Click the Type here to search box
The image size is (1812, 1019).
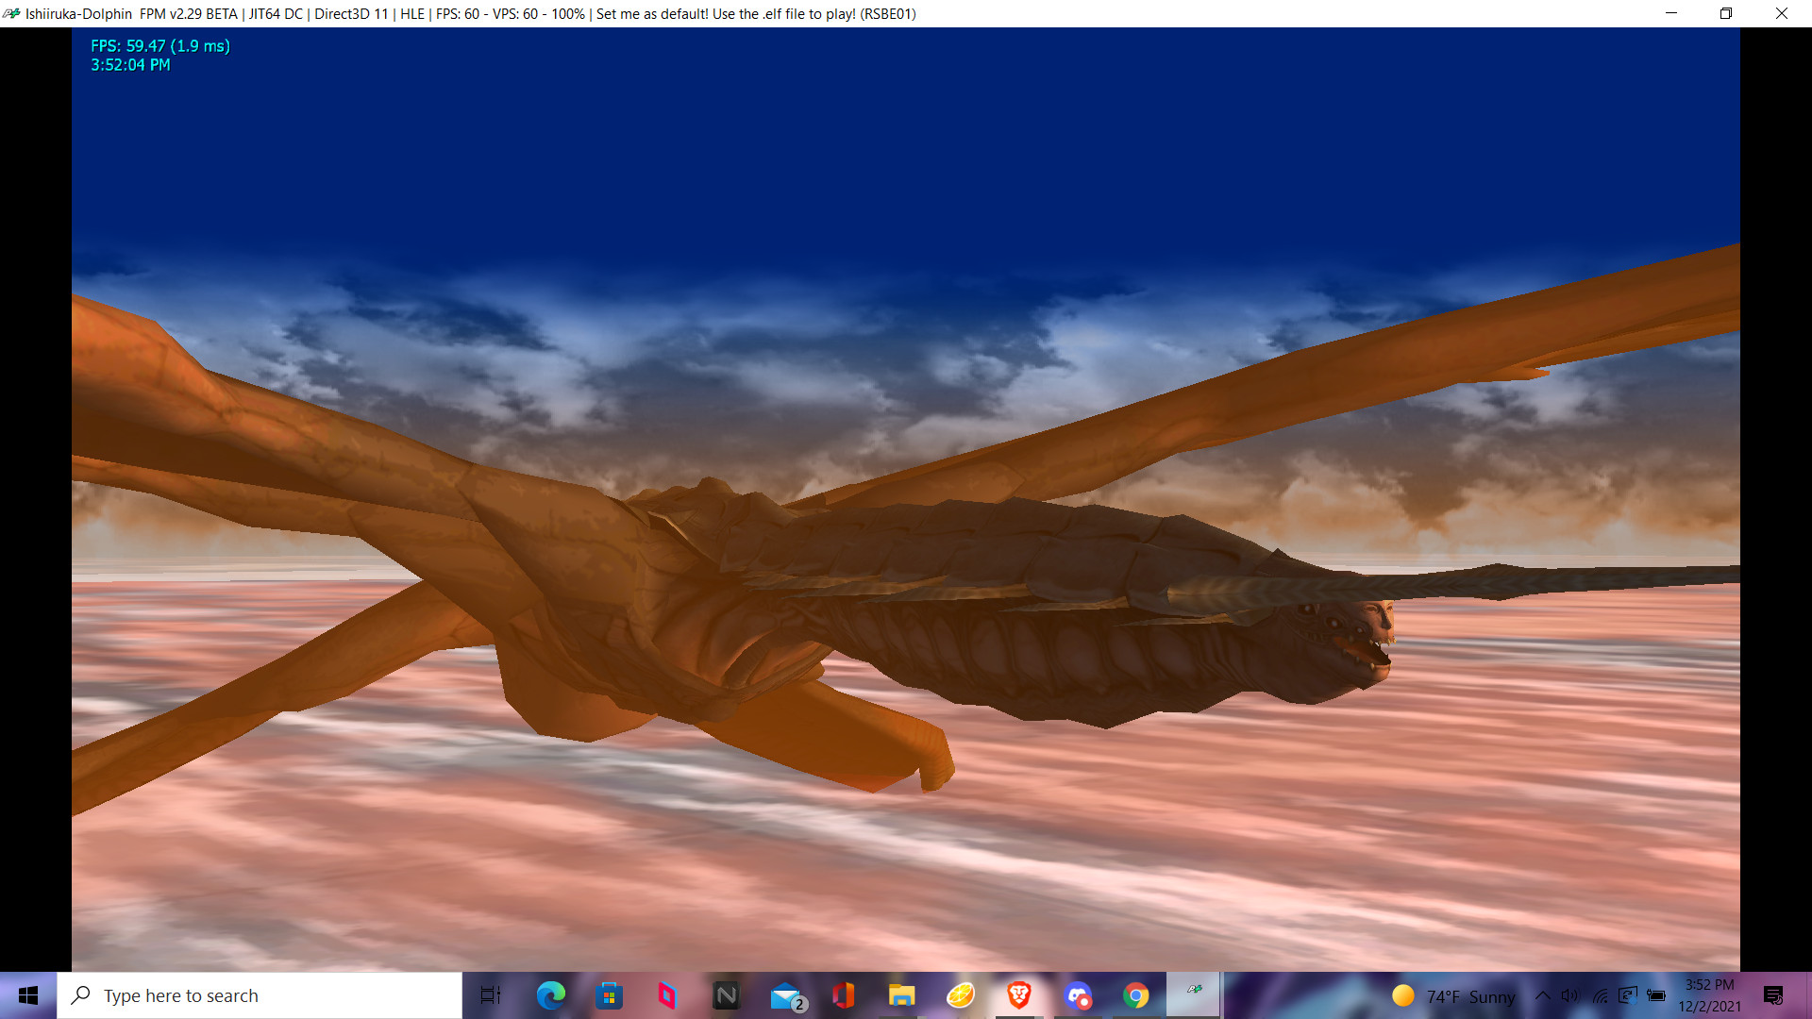[260, 995]
